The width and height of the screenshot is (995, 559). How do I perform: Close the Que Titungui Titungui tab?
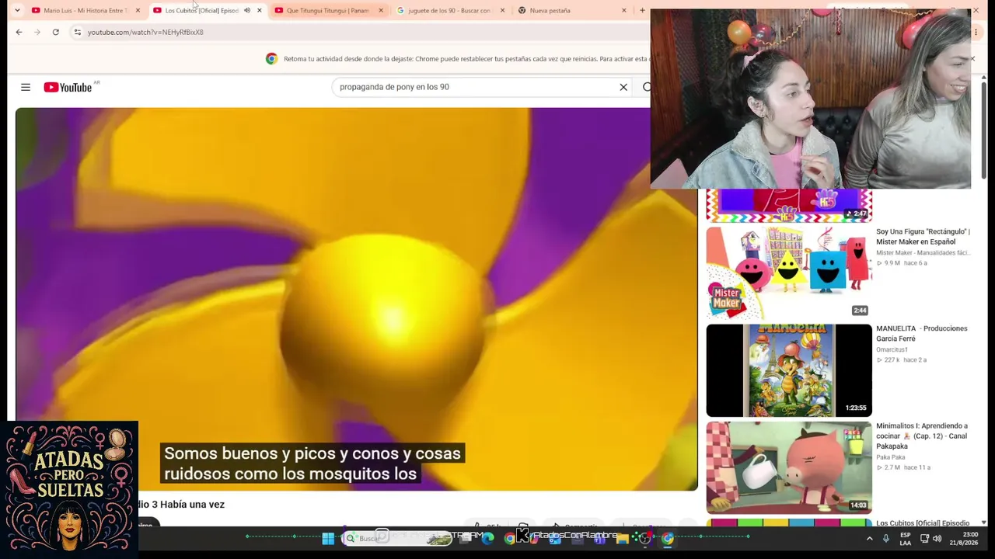381,10
